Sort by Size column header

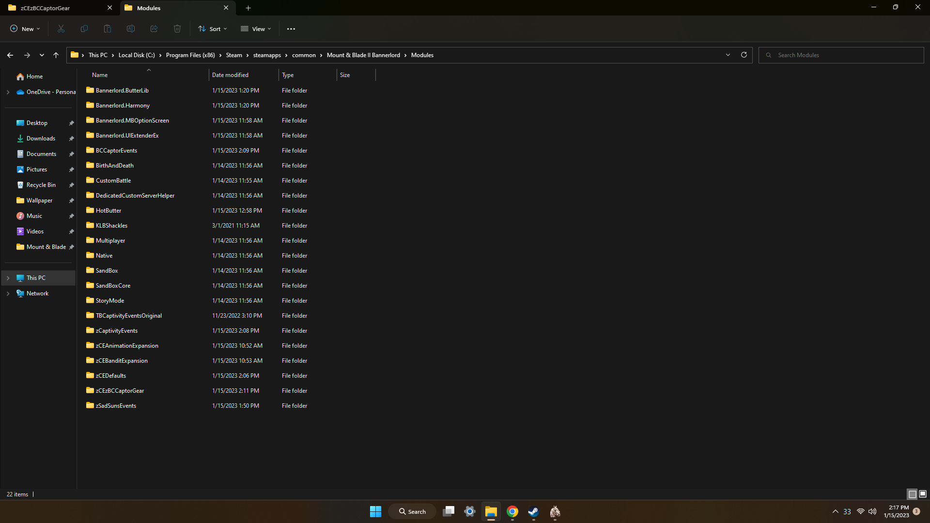click(x=356, y=75)
